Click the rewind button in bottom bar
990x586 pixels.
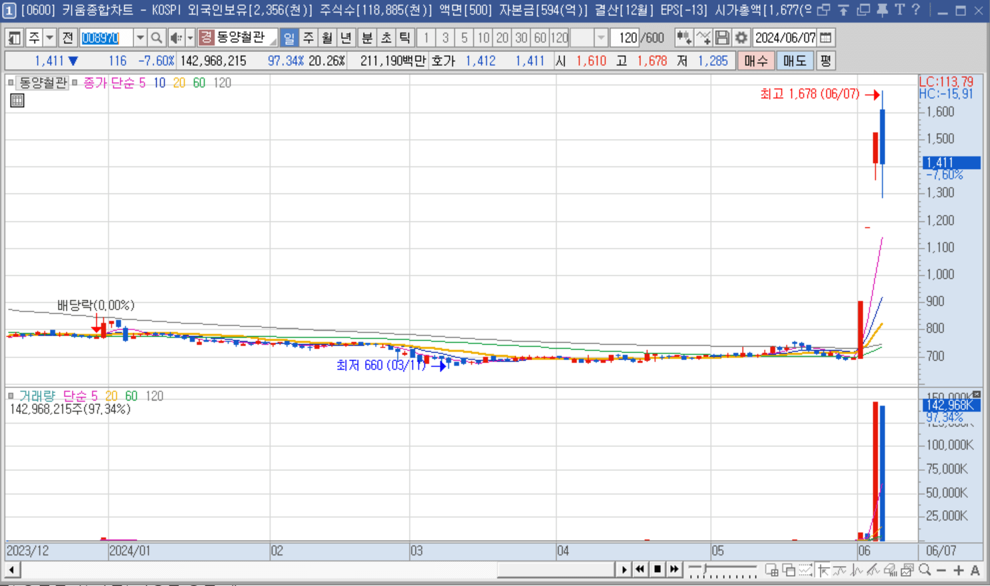point(640,569)
